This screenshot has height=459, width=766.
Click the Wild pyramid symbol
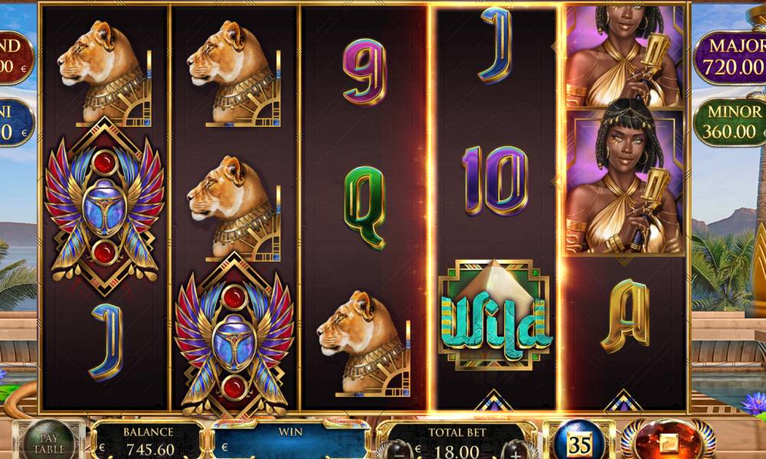(496, 314)
